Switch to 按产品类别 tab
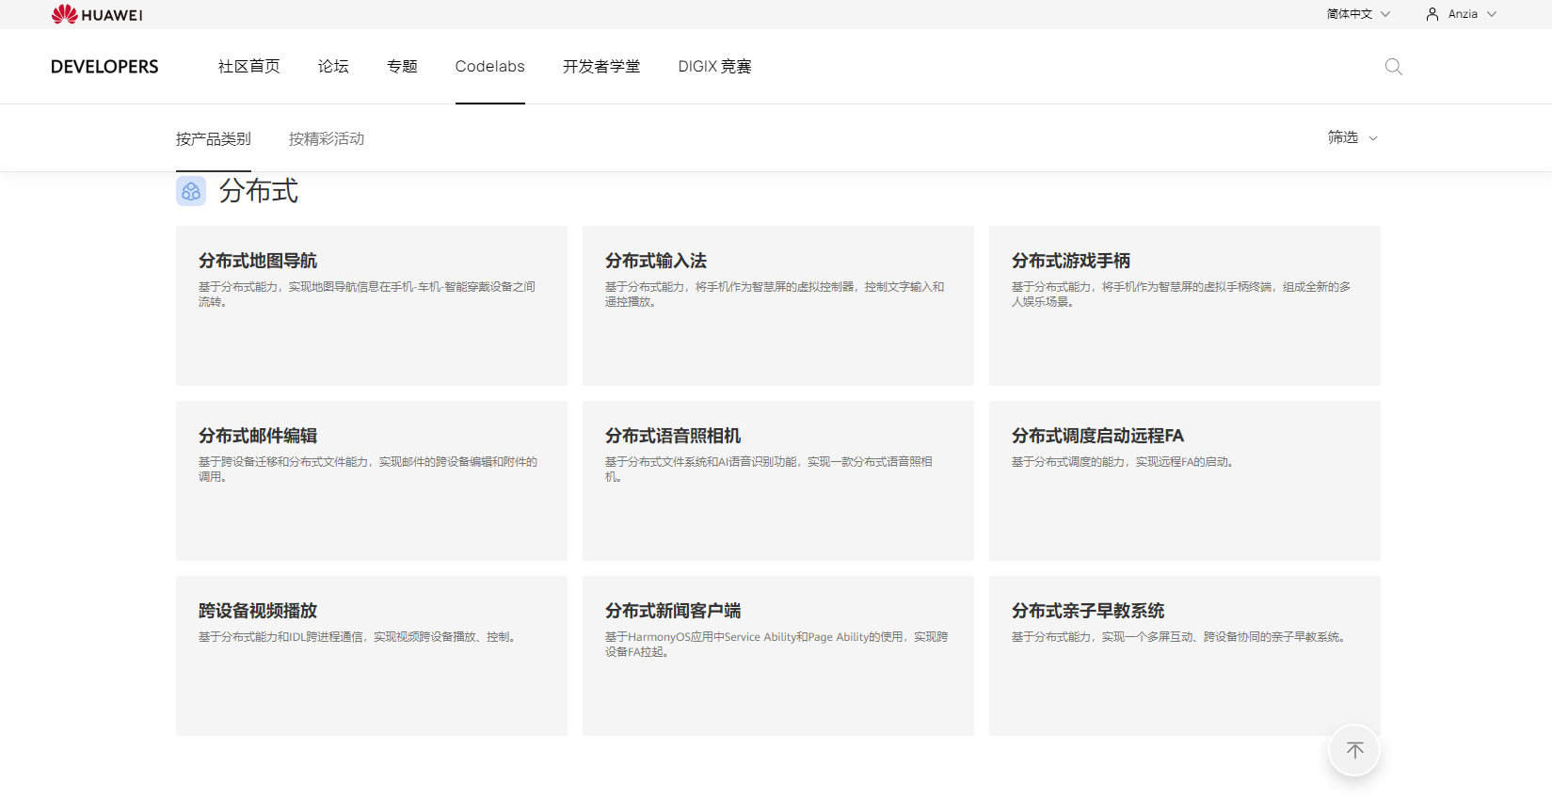The width and height of the screenshot is (1552, 798). 214,138
